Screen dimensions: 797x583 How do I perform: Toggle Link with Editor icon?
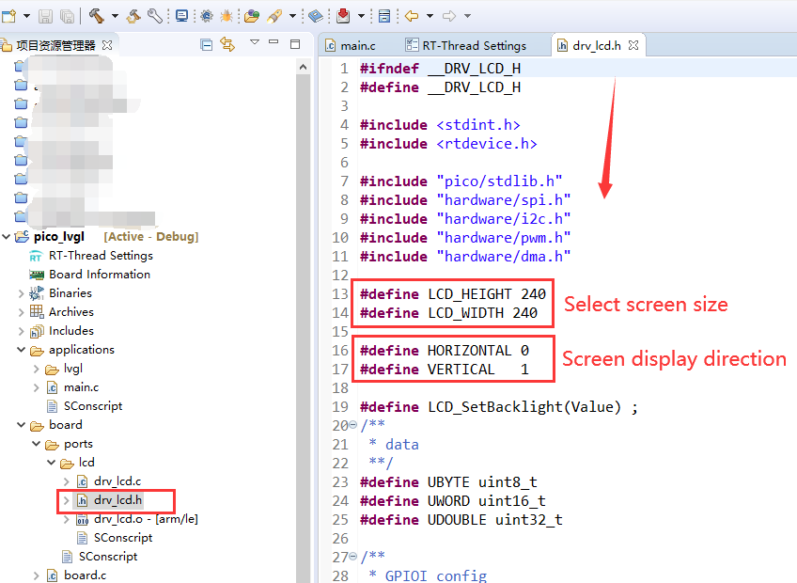coord(227,44)
